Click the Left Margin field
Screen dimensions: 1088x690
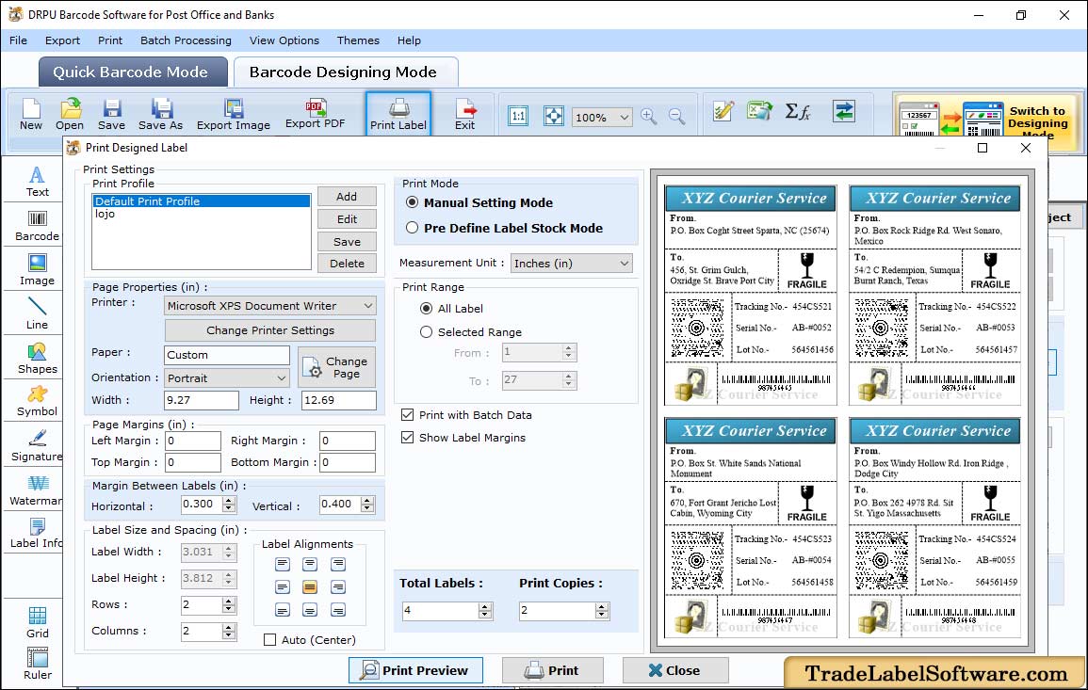point(193,441)
